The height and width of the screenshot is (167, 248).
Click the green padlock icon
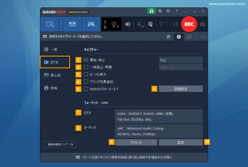point(151,11)
